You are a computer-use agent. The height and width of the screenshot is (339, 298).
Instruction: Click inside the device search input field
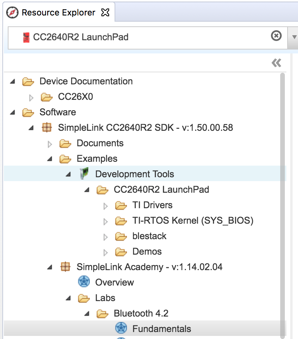coord(155,37)
